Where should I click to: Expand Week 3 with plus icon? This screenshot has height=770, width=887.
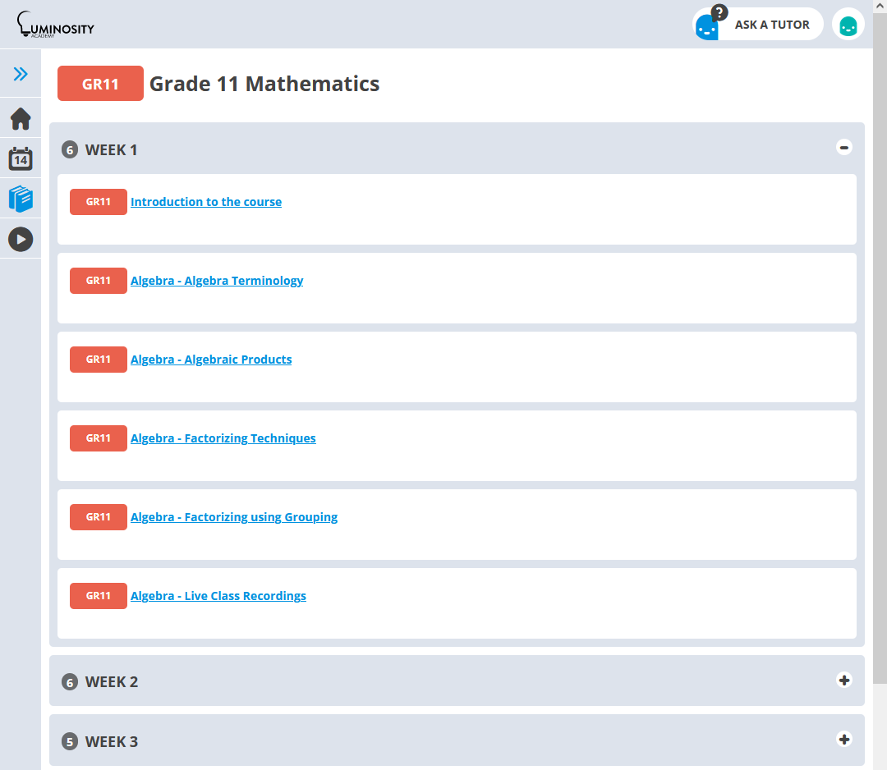click(x=843, y=739)
